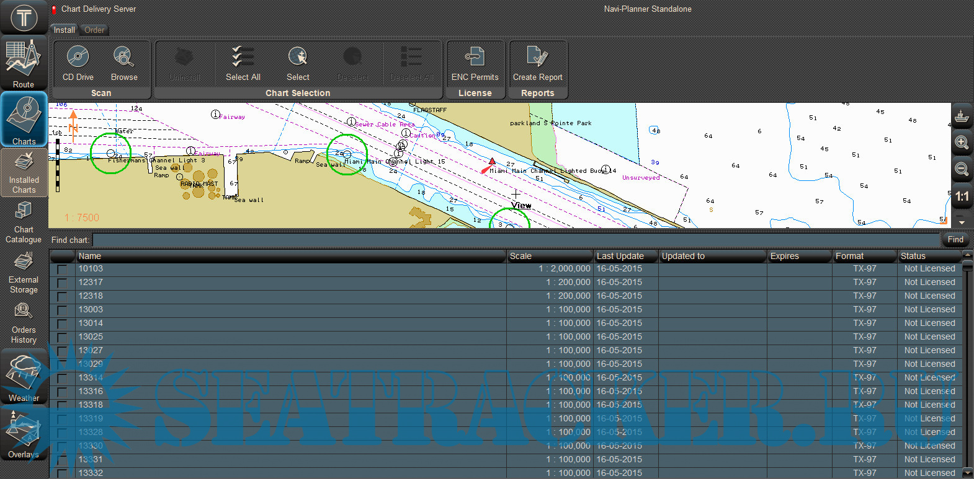This screenshot has width=974, height=479.
Task: Sort chart list by Scale column header
Action: 550,256
